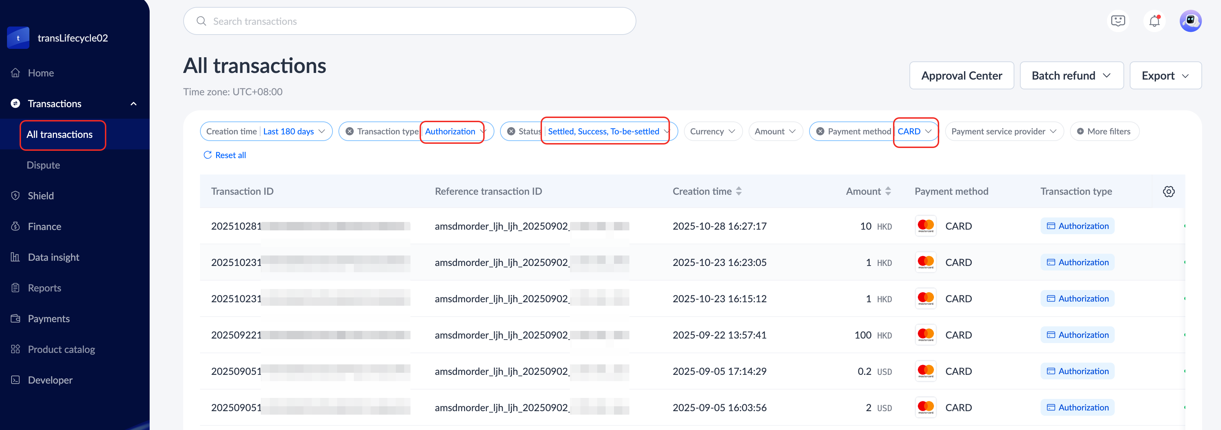
Task: Go to Dispute in sidebar
Action: 43,165
